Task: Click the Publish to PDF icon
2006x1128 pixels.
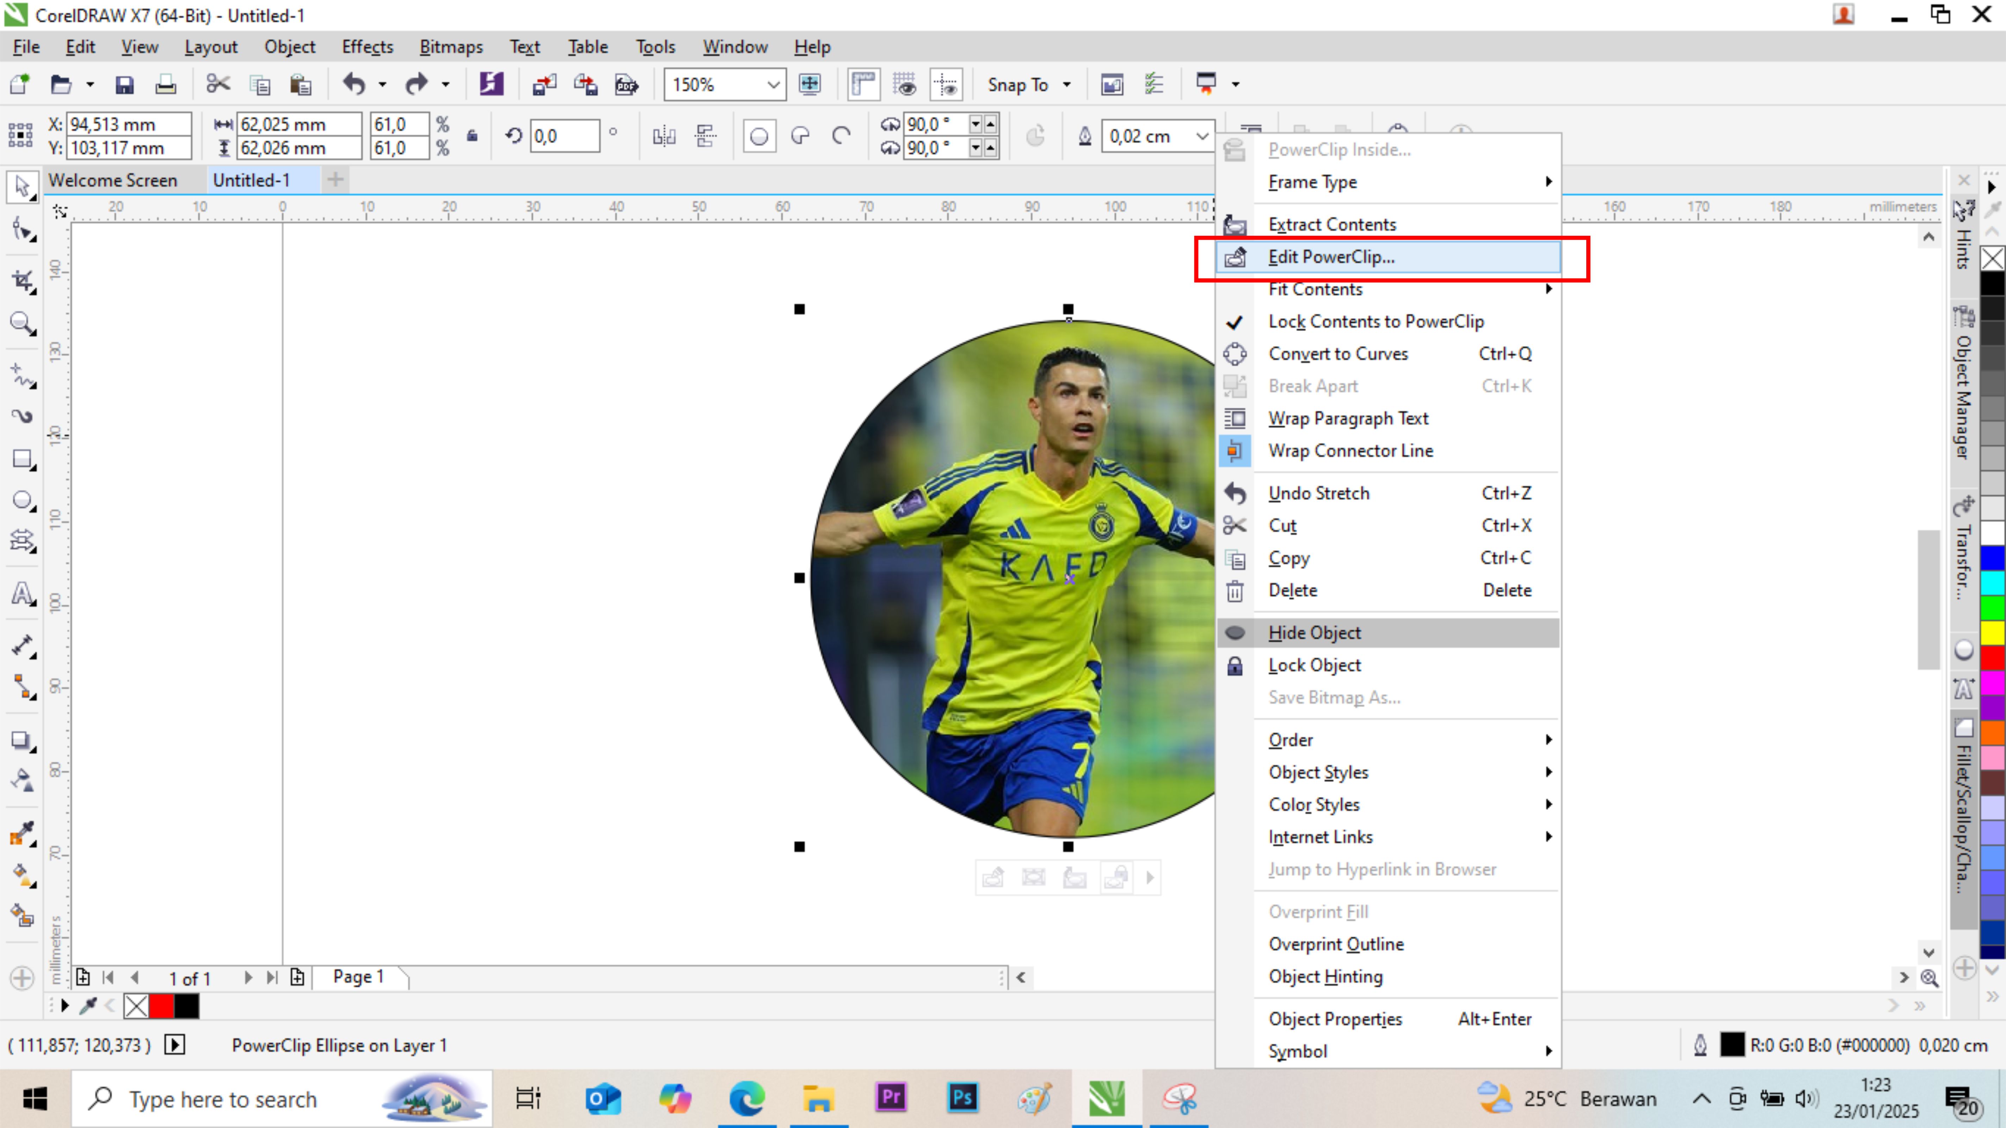Action: click(x=626, y=84)
